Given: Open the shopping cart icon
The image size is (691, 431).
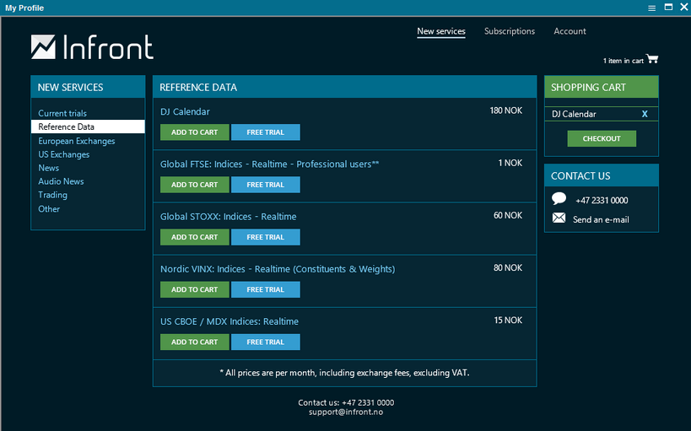Looking at the screenshot, I should pos(652,59).
